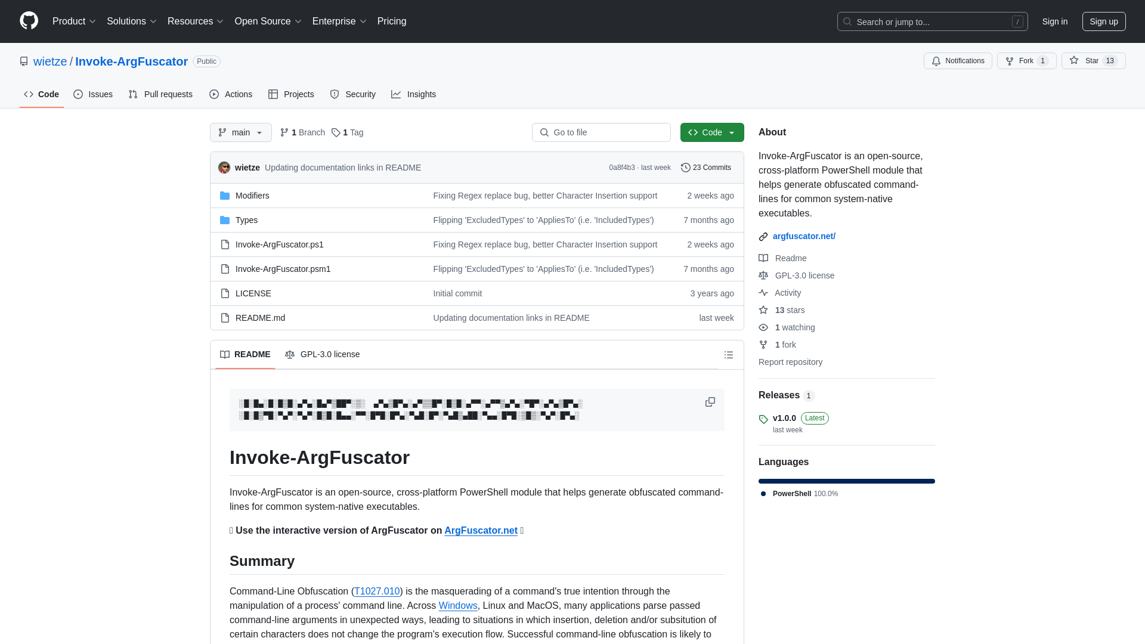The height and width of the screenshot is (644, 1145).
Task: Click the Notifications bell button
Action: [x=958, y=61]
